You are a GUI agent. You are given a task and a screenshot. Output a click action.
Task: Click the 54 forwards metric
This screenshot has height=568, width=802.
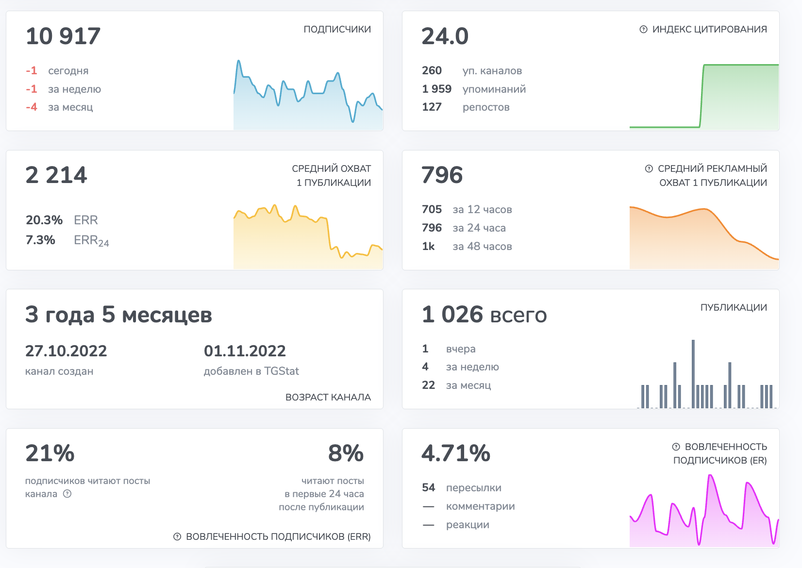429,487
